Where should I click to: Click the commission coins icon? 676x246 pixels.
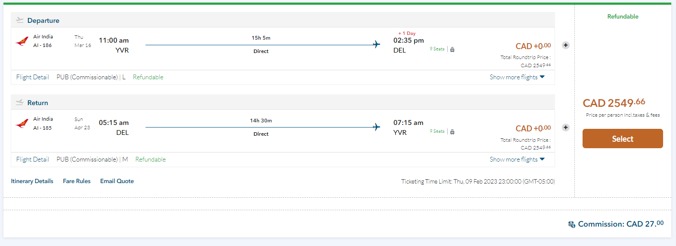point(572,224)
